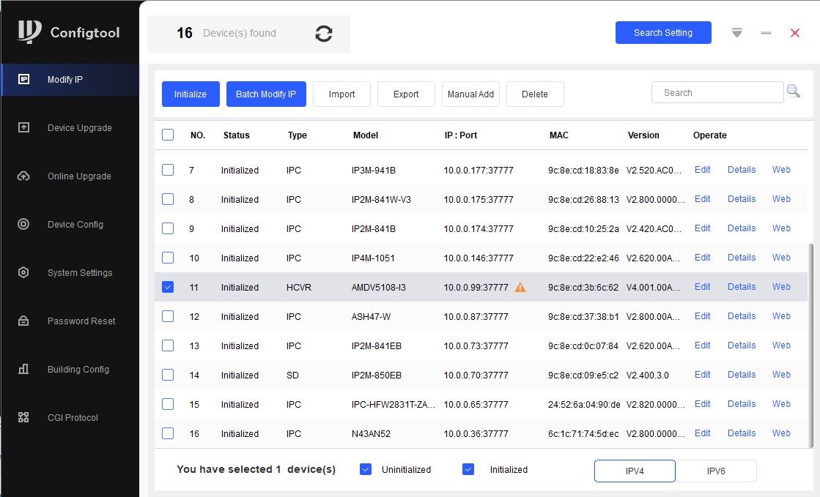The image size is (820, 497).
Task: Click the Export button
Action: 407,94
